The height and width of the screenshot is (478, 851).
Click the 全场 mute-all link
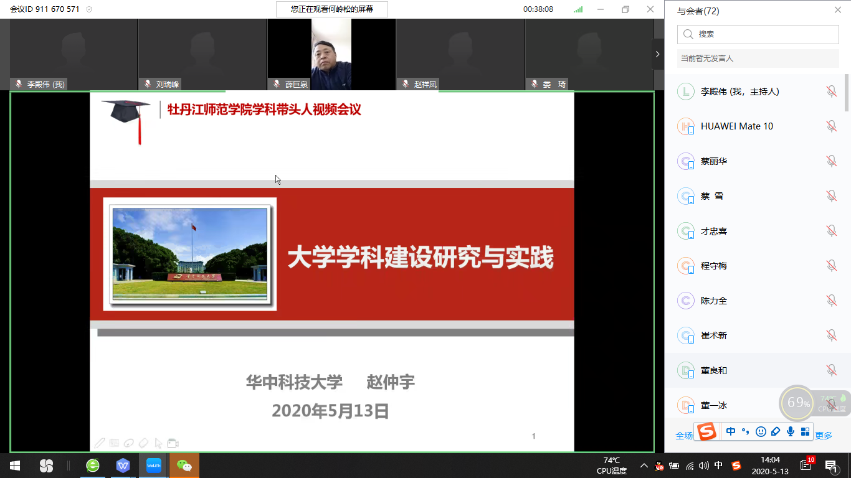(x=683, y=436)
